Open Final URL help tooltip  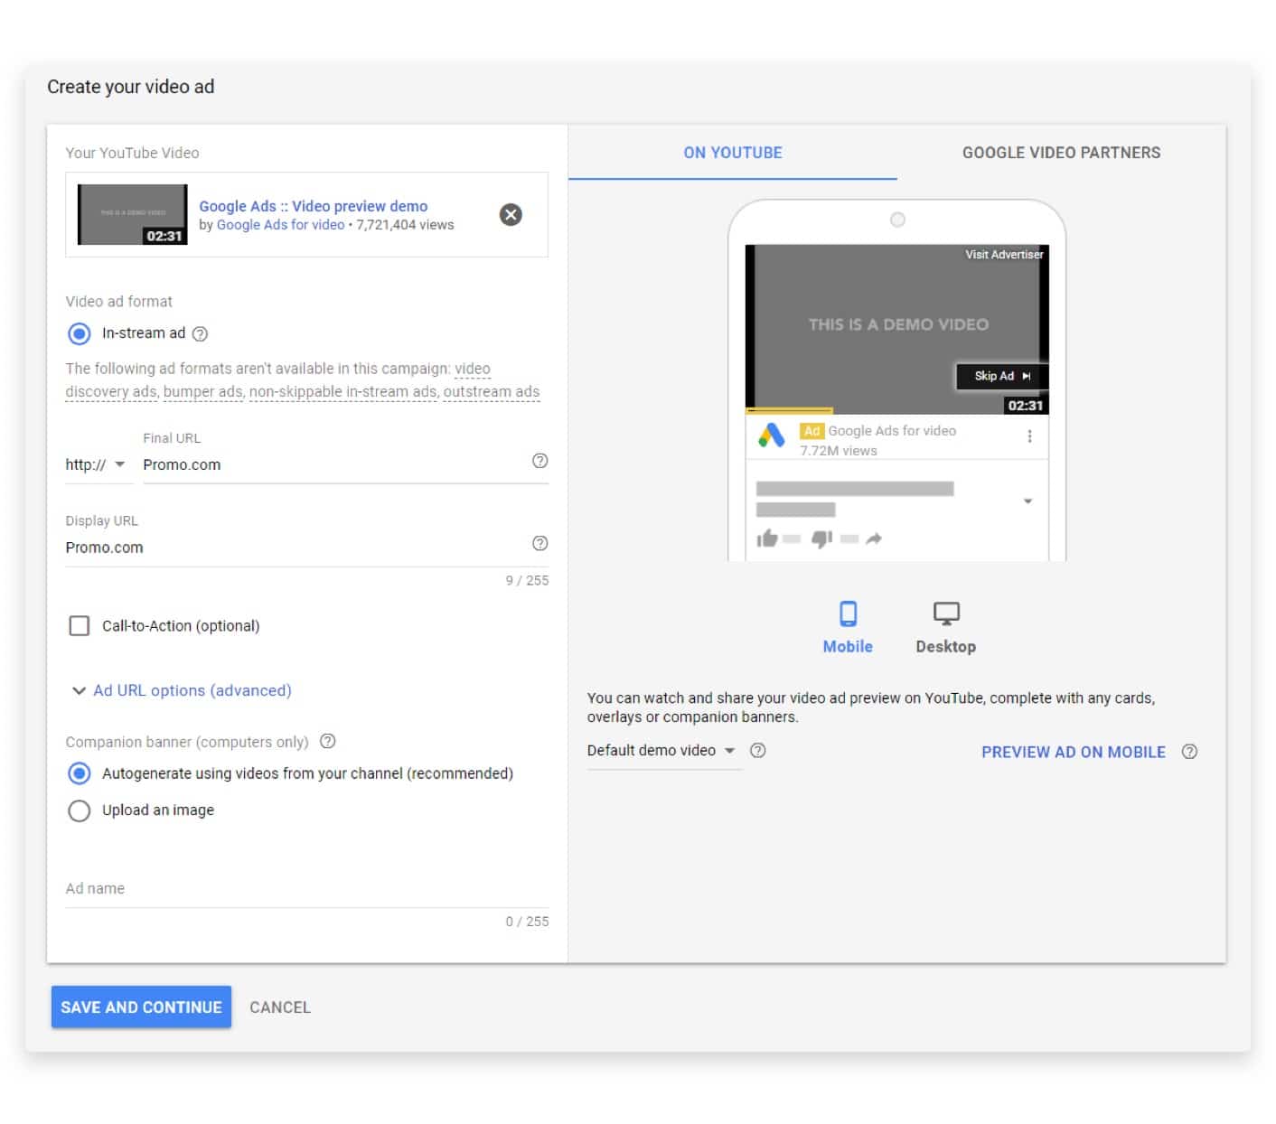coord(539,461)
